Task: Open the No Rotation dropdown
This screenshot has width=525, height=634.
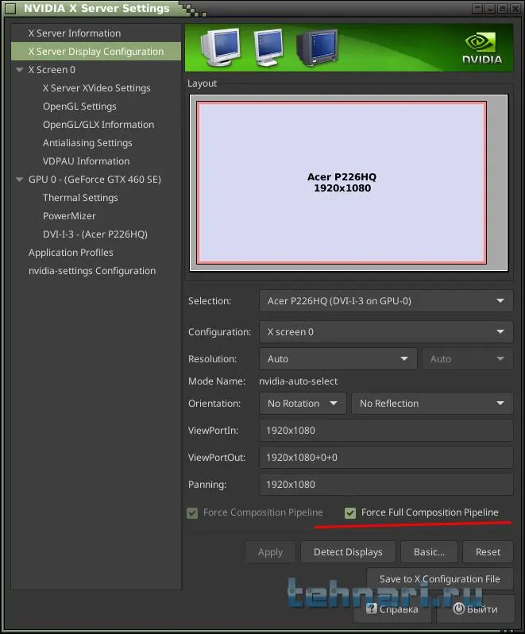Action: click(303, 403)
